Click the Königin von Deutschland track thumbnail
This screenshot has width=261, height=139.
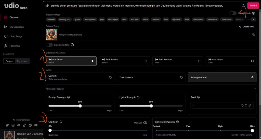pos(51,35)
